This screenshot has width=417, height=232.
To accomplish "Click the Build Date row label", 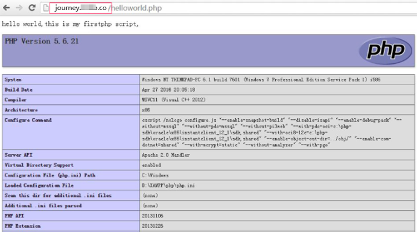I will pos(18,90).
